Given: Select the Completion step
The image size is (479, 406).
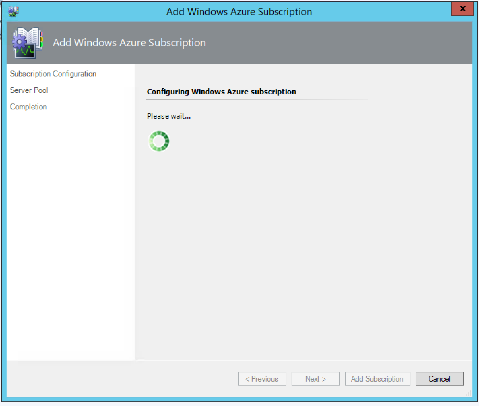Looking at the screenshot, I should point(28,107).
